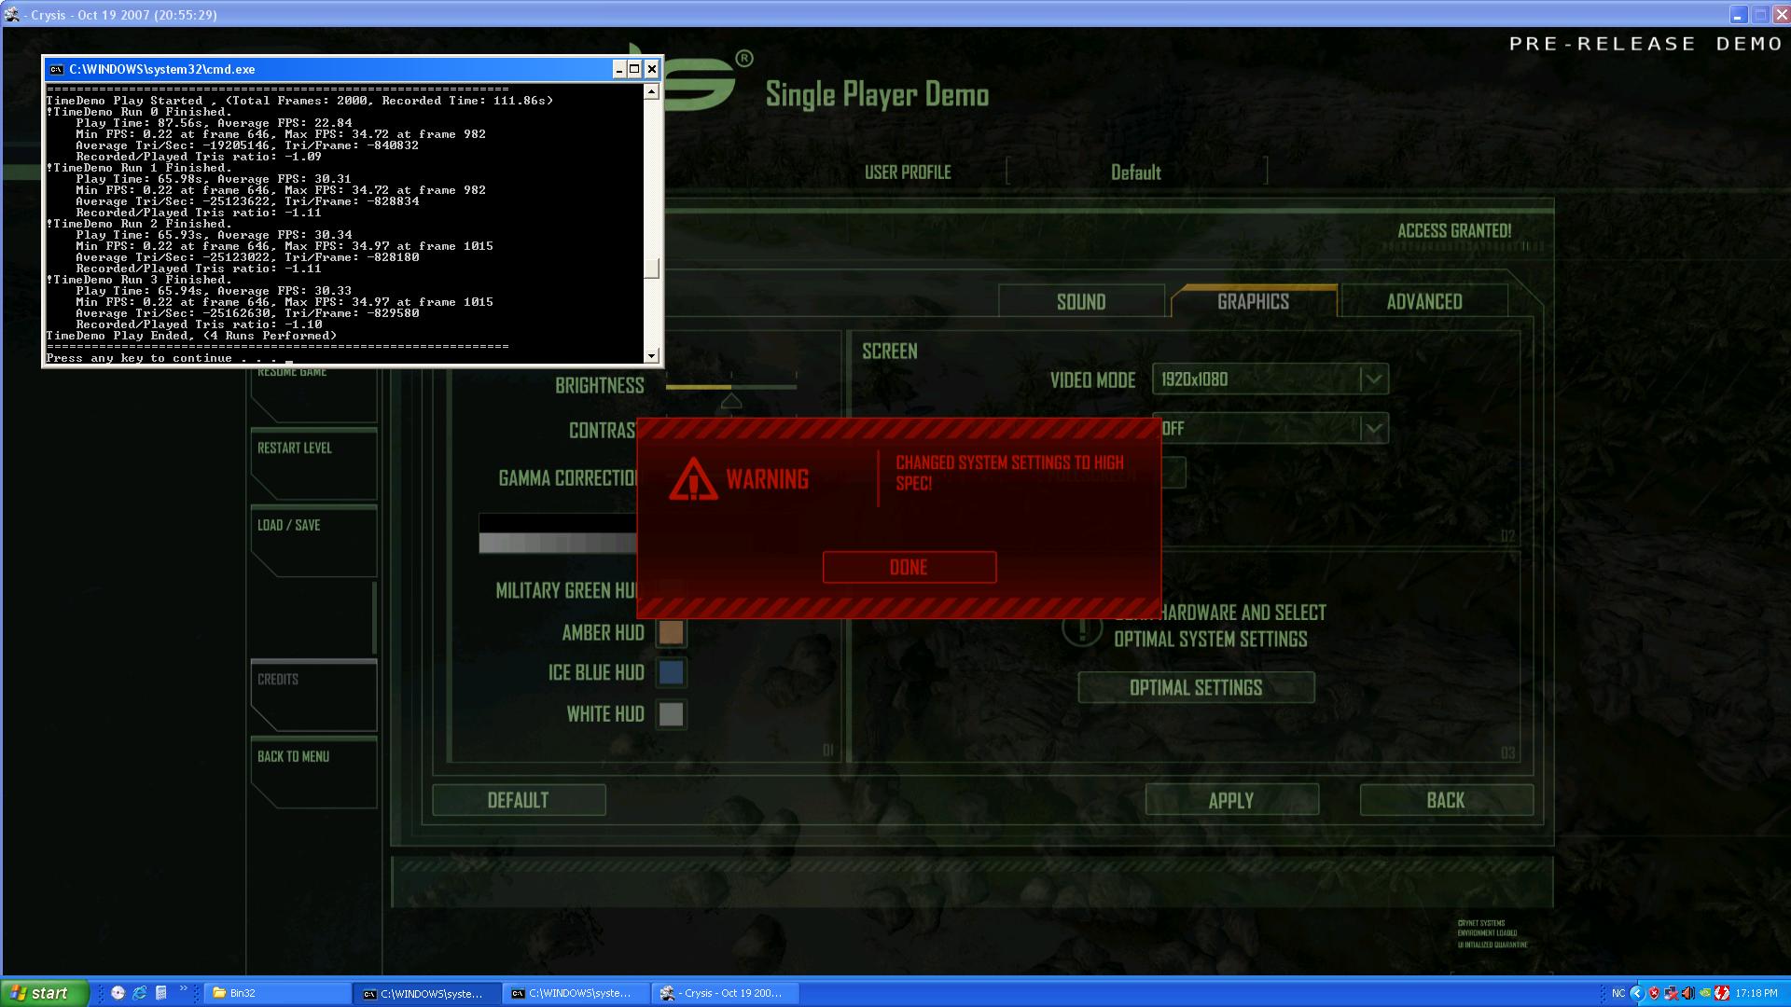Switch to the Advanced tab

[x=1424, y=301]
